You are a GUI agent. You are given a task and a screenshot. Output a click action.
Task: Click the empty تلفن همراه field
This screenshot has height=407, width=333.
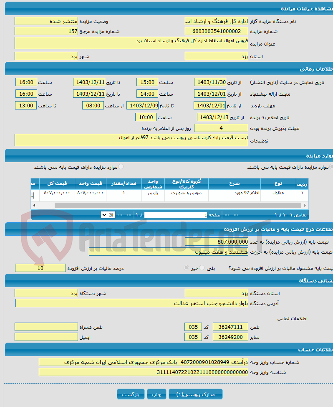pos(46,327)
